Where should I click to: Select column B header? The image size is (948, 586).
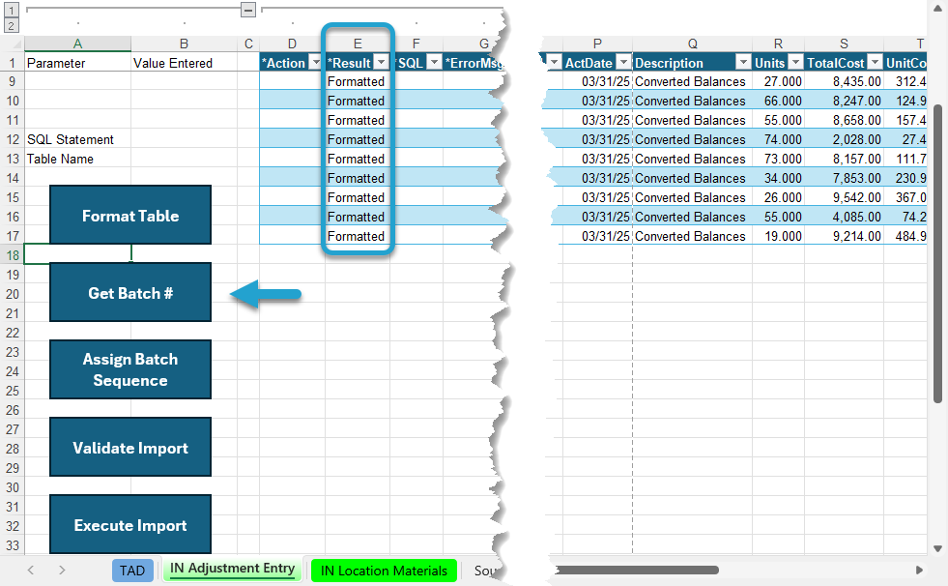pos(184,44)
